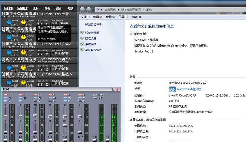Click the 64 位操作系统 system type value
246x142 pixels.
point(178,106)
